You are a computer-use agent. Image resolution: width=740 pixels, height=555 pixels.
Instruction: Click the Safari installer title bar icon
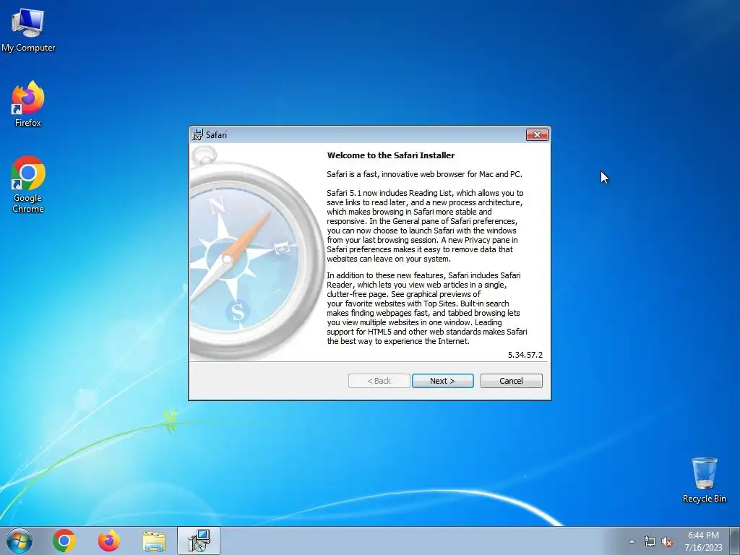pos(198,134)
